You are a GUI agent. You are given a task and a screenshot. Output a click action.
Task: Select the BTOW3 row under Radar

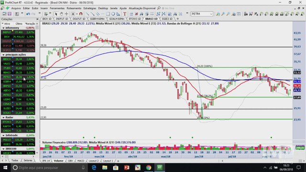[18, 122]
